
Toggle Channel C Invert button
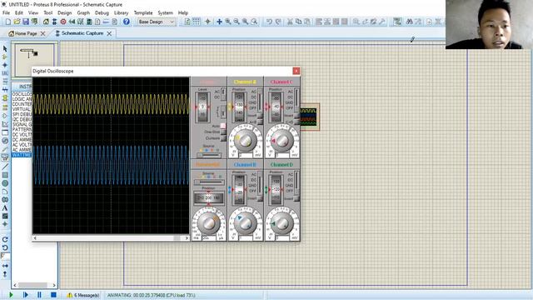(x=296, y=116)
